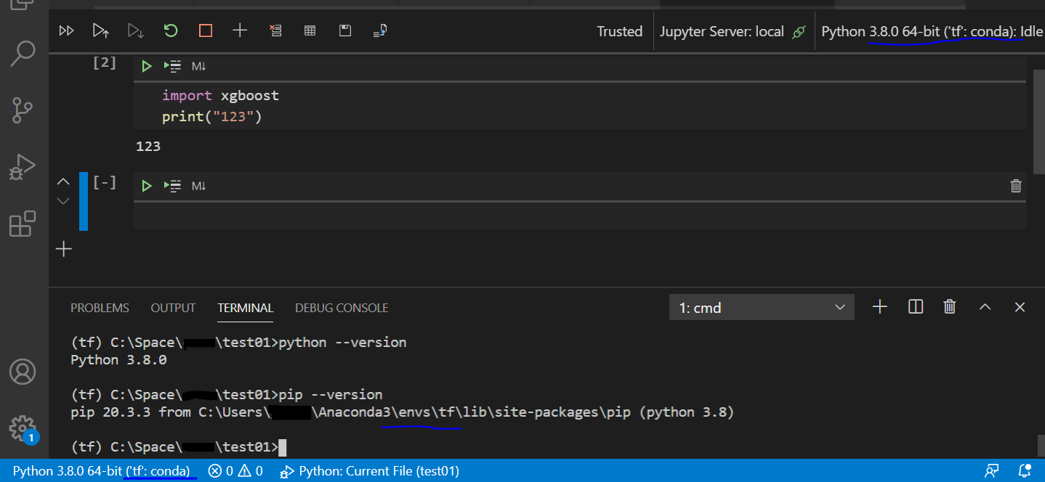
Task: Click 'Python: Current File (test01)' debug configuration
Action: 370,470
